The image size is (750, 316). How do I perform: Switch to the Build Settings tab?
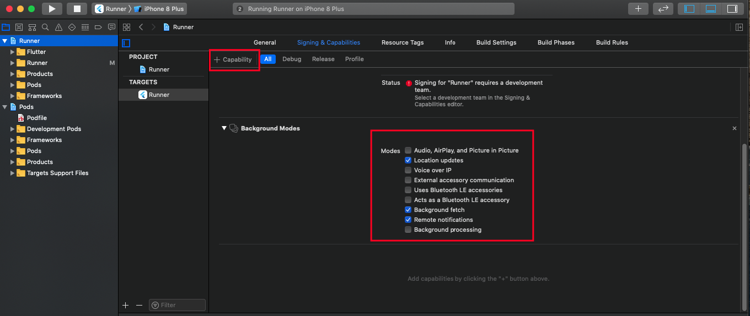[496, 42]
